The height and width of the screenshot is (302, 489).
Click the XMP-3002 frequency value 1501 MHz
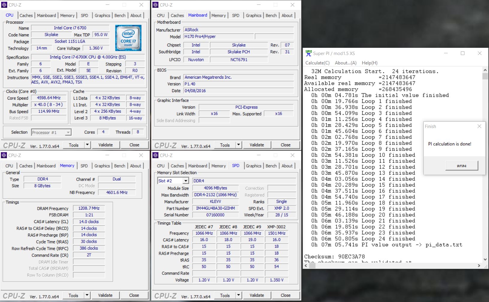[x=276, y=233]
